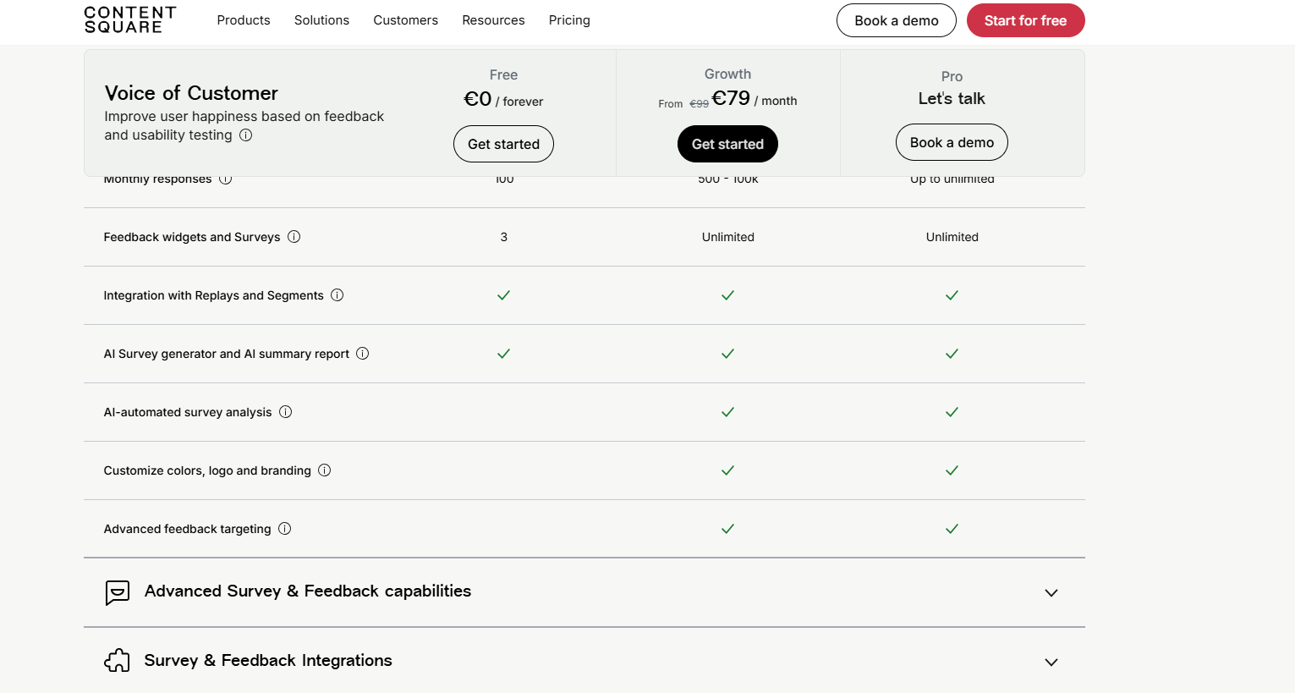Open the Survey & Feedback Integrations heading
This screenshot has width=1295, height=693.
[x=268, y=661]
